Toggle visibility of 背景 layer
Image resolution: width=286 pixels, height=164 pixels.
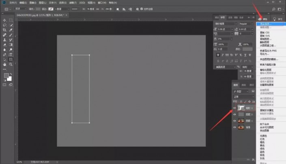click(234, 127)
